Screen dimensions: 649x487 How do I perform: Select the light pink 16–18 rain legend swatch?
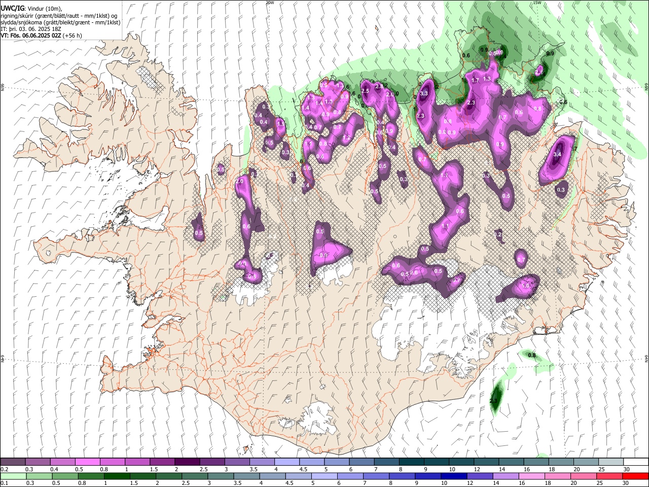pyautogui.click(x=532, y=476)
